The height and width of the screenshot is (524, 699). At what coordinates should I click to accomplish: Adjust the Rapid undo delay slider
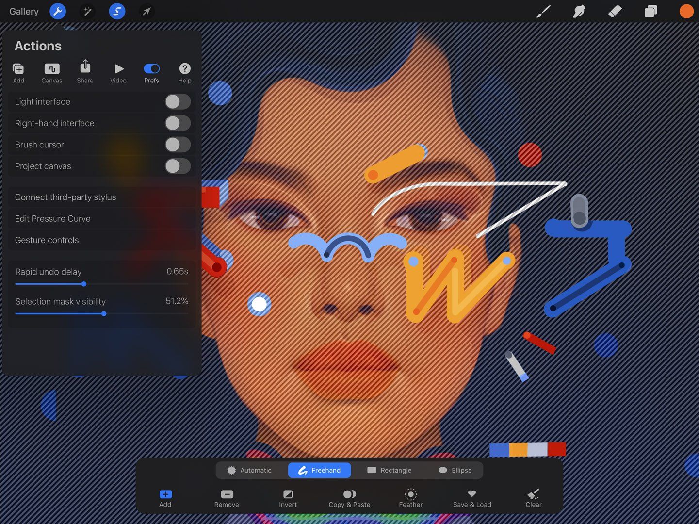pyautogui.click(x=83, y=284)
